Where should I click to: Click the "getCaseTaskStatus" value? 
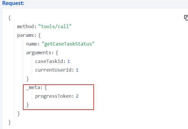[x=68, y=44]
